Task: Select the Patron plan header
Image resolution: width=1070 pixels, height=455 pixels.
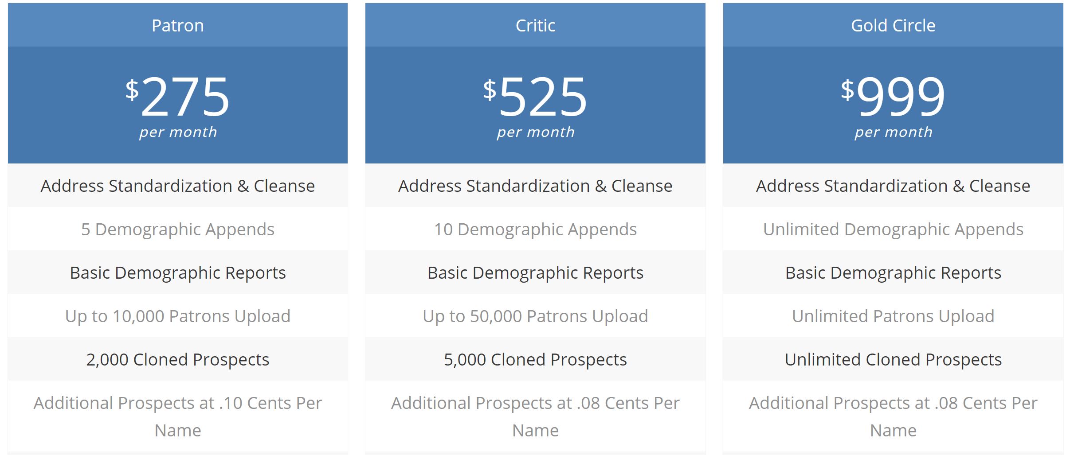Action: click(177, 26)
